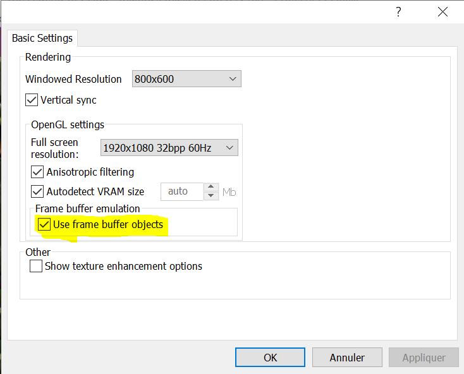The height and width of the screenshot is (374, 464).
Task: Expand the Full screen resolution dropdown
Action: (x=169, y=148)
